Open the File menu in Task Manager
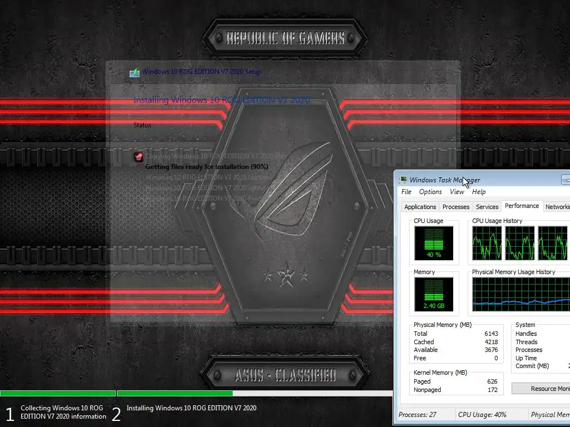Image resolution: width=570 pixels, height=427 pixels. pos(406,192)
